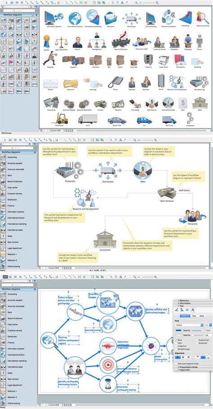The image size is (213, 409).
Task: Click the Copy Center printer icon, top window
Action: 164,60
